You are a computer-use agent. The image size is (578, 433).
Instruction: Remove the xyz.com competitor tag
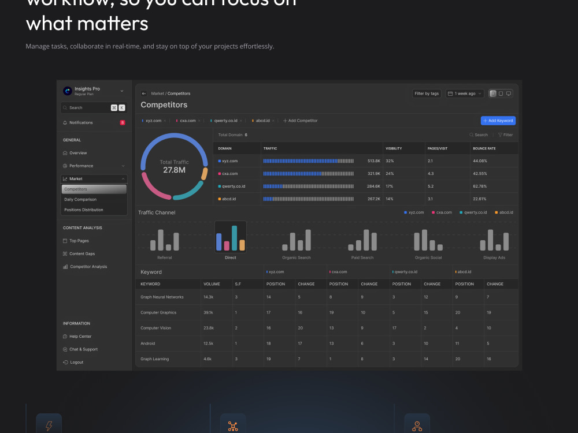coord(165,121)
